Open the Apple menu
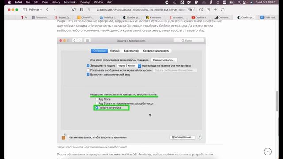The height and width of the screenshot is (159, 283). pos(9,2)
